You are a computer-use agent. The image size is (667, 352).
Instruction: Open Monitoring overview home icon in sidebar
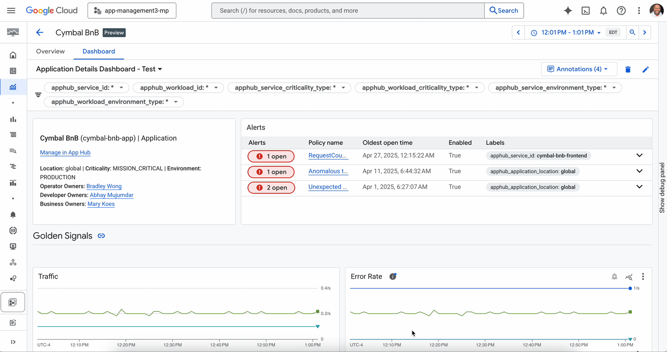13,55
